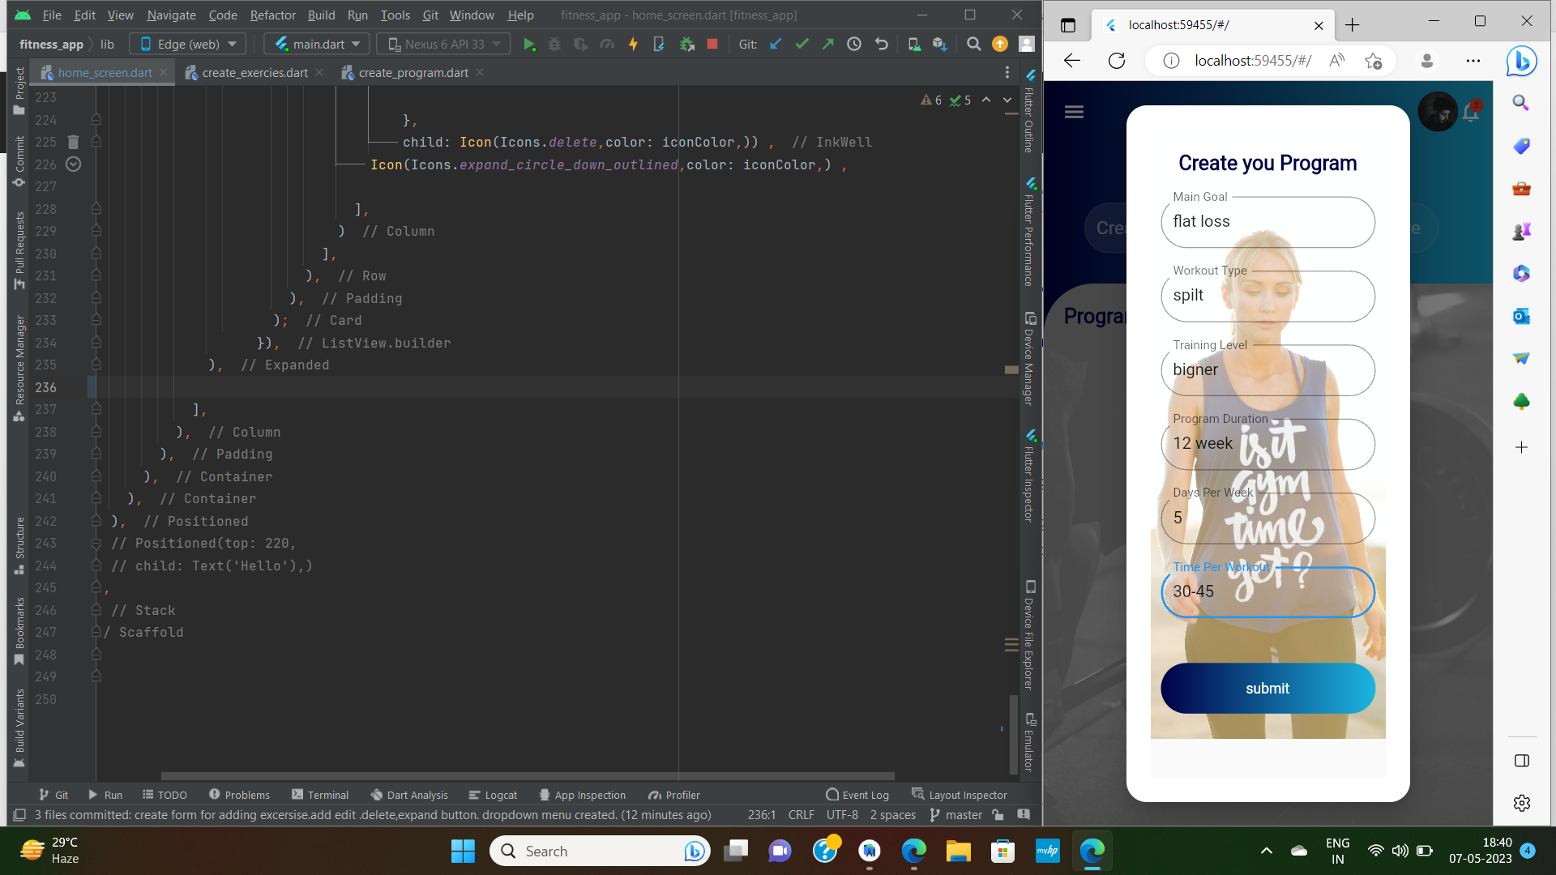Open Search Everywhere with the magnifier icon
This screenshot has height=875, width=1556.
click(x=974, y=44)
